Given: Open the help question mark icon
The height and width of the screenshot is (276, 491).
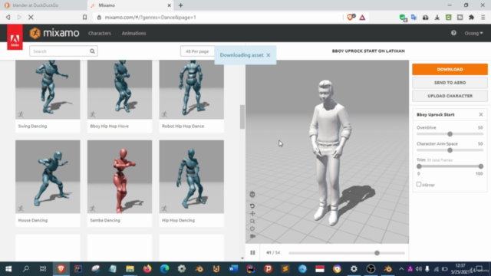Looking at the screenshot, I should 453,33.
